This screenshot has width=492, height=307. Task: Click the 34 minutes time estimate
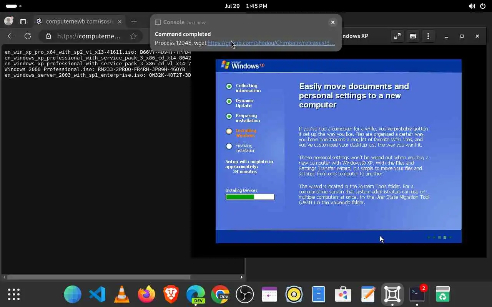[245, 172]
